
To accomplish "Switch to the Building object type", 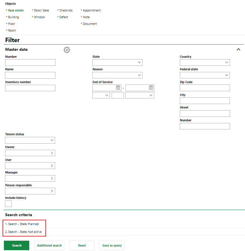I will coord(13,17).
